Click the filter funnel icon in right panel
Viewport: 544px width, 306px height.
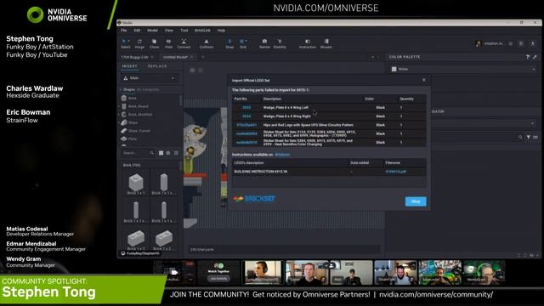point(528,138)
